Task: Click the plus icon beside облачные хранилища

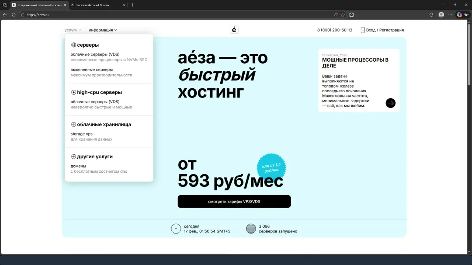Action: pos(74,124)
